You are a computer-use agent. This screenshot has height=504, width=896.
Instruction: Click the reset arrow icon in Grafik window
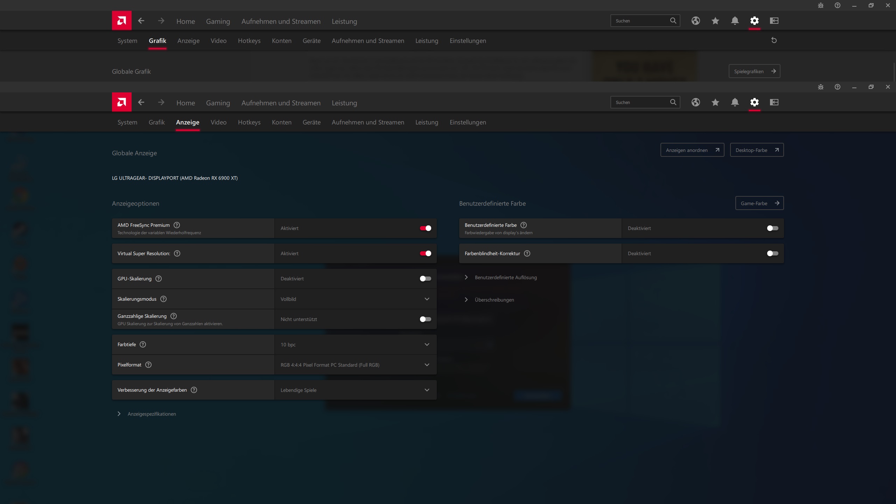774,40
